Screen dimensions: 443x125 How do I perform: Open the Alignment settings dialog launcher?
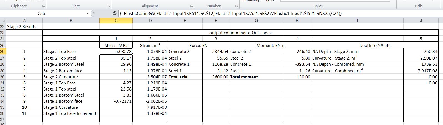point(191,6)
